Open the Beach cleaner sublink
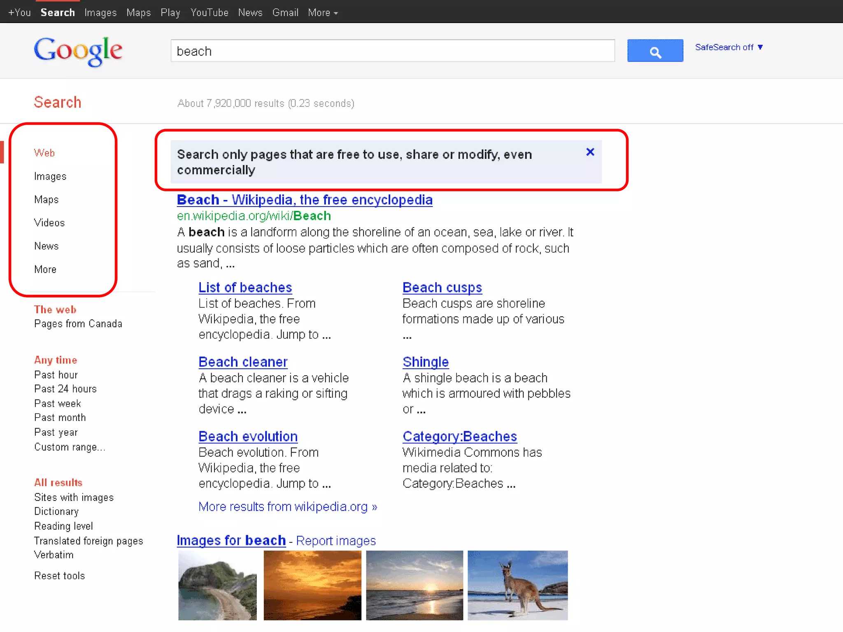 pos(243,362)
